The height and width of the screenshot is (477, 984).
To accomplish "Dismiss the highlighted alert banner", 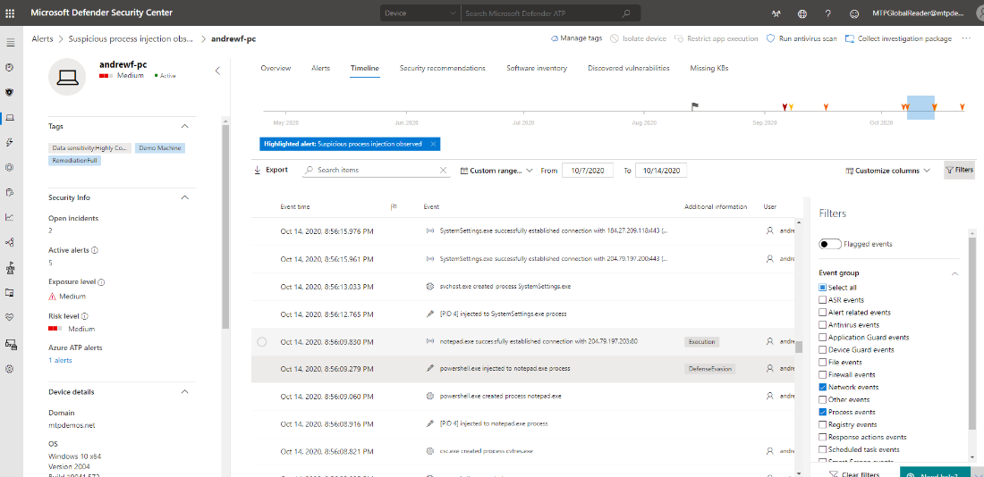I will (x=433, y=144).
